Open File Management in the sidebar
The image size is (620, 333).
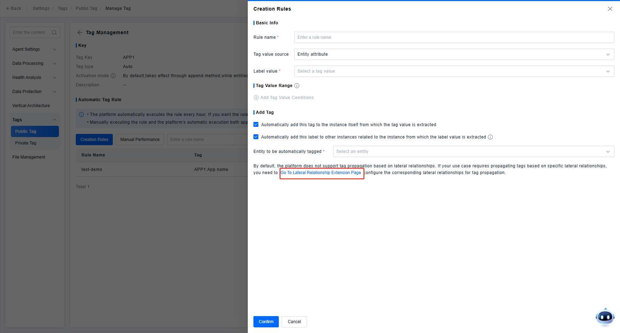point(29,157)
